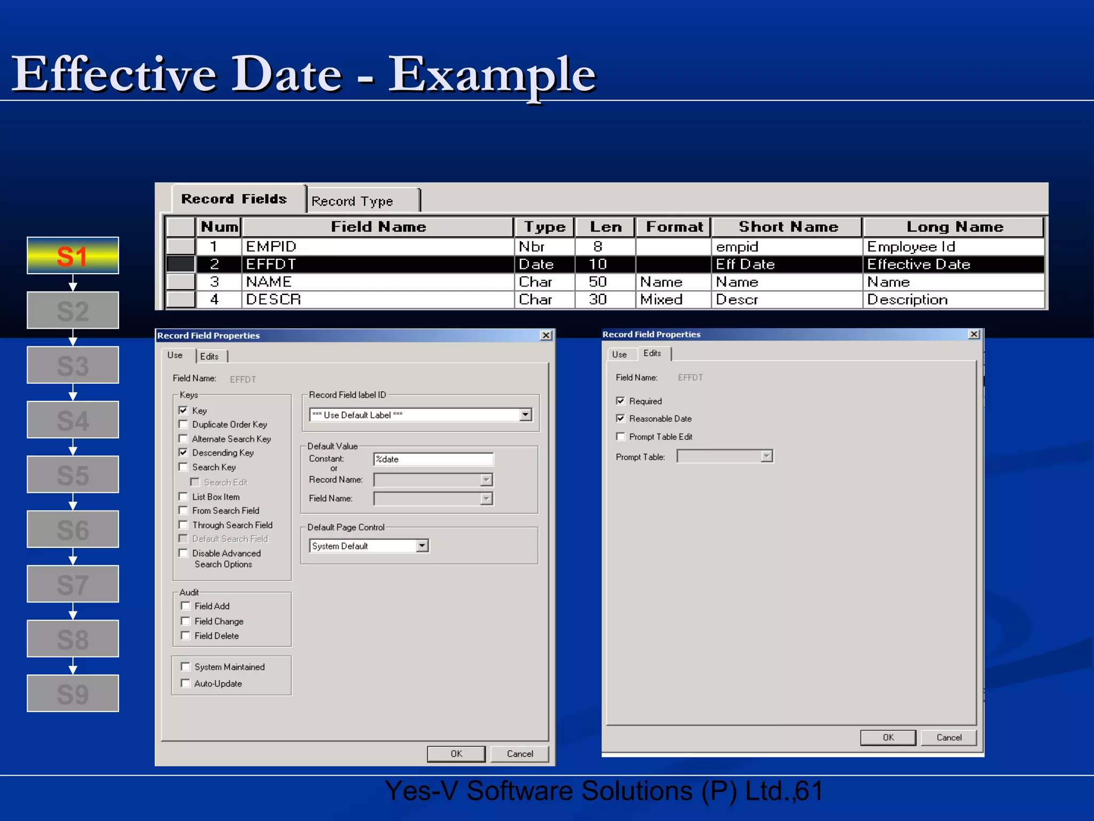Toggle the Key checkbox

[x=183, y=410]
